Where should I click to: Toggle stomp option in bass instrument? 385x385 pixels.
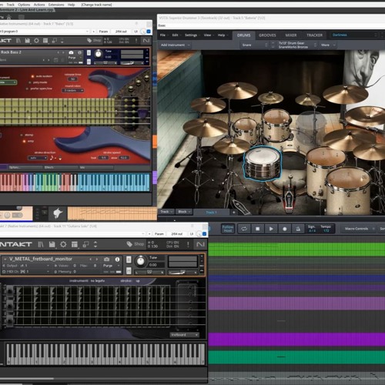[x=22, y=135]
